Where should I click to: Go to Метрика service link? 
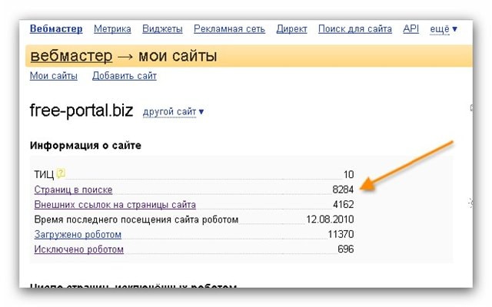[x=112, y=29]
